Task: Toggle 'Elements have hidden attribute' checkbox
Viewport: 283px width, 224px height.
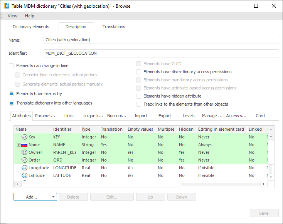Action: (x=139, y=96)
